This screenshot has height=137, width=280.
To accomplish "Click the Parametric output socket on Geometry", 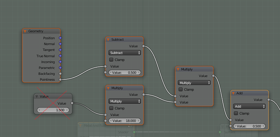I will pos(61,68).
